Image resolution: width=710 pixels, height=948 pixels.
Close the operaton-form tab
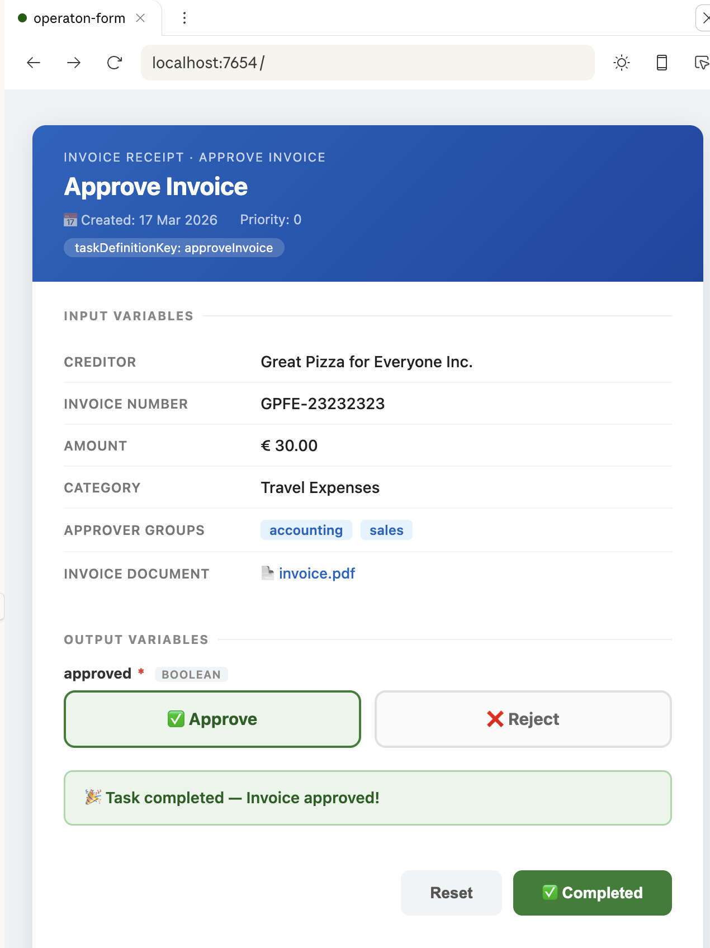pyautogui.click(x=140, y=18)
